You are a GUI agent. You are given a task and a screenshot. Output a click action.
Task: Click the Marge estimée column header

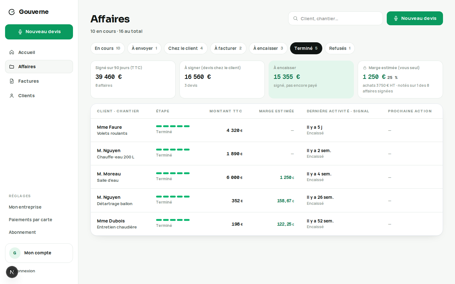tap(276, 111)
